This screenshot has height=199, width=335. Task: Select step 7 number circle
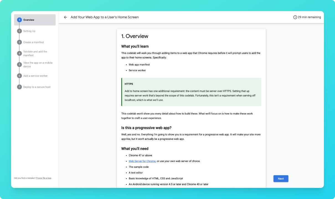click(x=19, y=87)
